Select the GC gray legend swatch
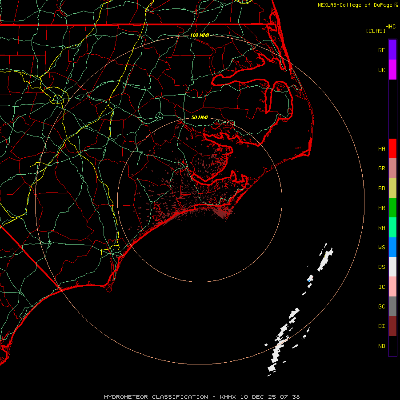Screen dimensions: 400x400 pos(392,306)
